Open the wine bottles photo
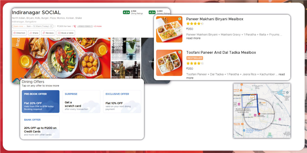This screenshot has height=153, width=307. click(126, 70)
